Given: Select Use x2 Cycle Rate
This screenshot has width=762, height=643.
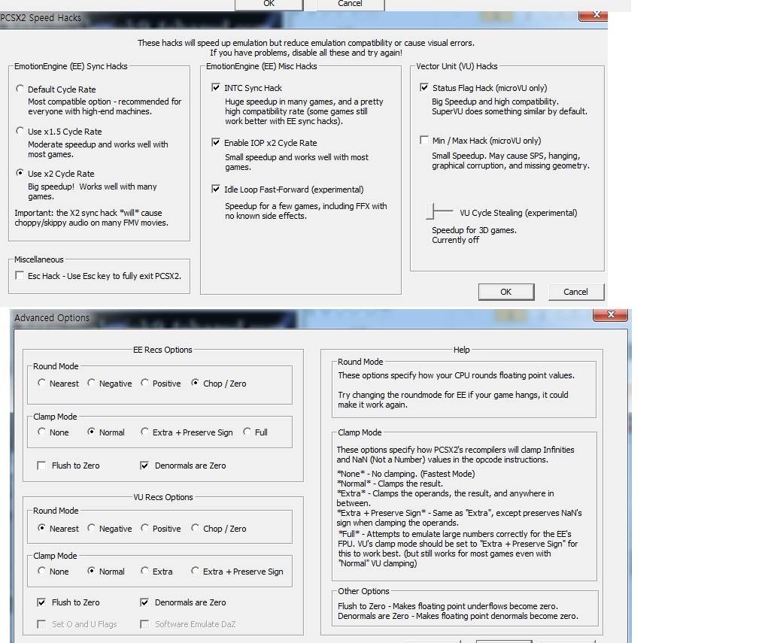Looking at the screenshot, I should (x=20, y=173).
